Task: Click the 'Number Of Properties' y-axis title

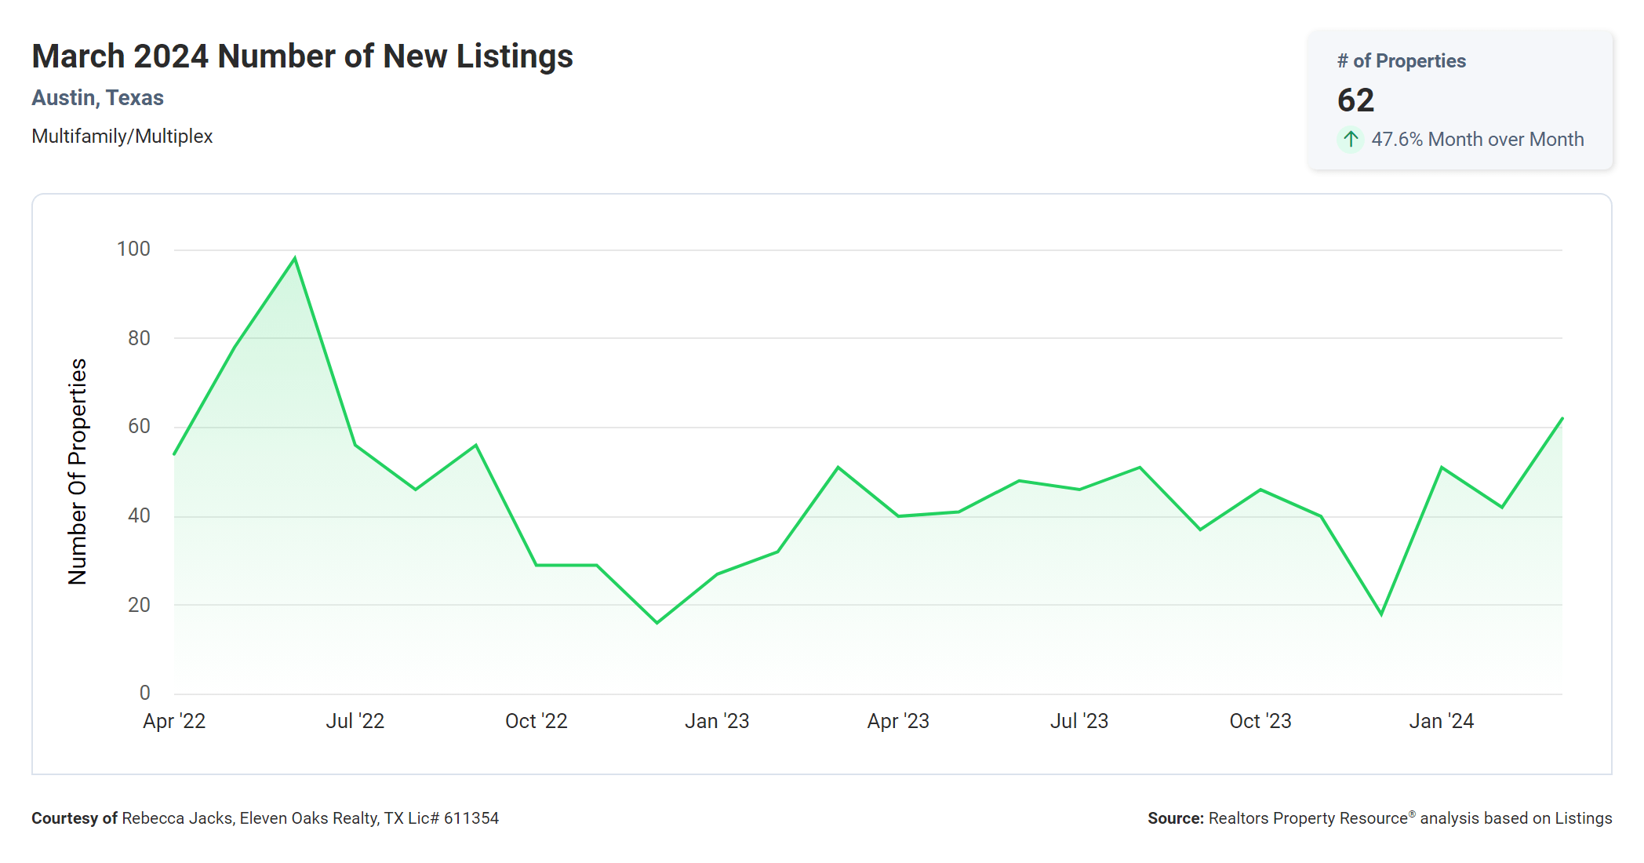Action: [78, 472]
